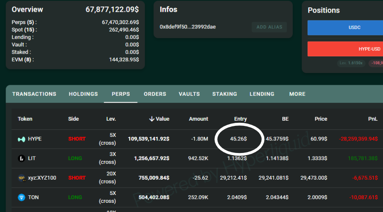Viewport: 383px width, 212px height.
Task: Click the xyz:XYZ100 token name
Action: point(42,178)
